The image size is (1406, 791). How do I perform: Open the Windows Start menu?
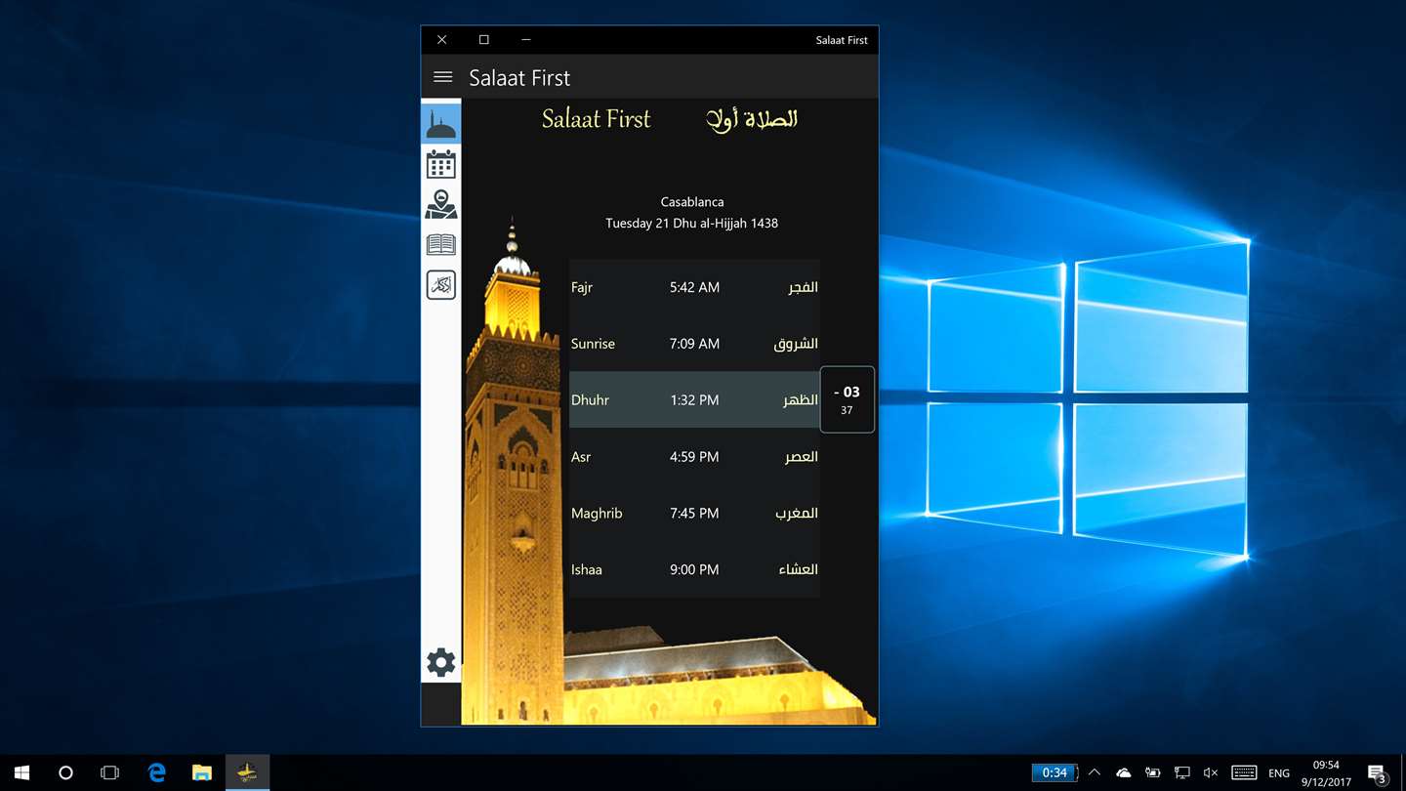click(21, 772)
